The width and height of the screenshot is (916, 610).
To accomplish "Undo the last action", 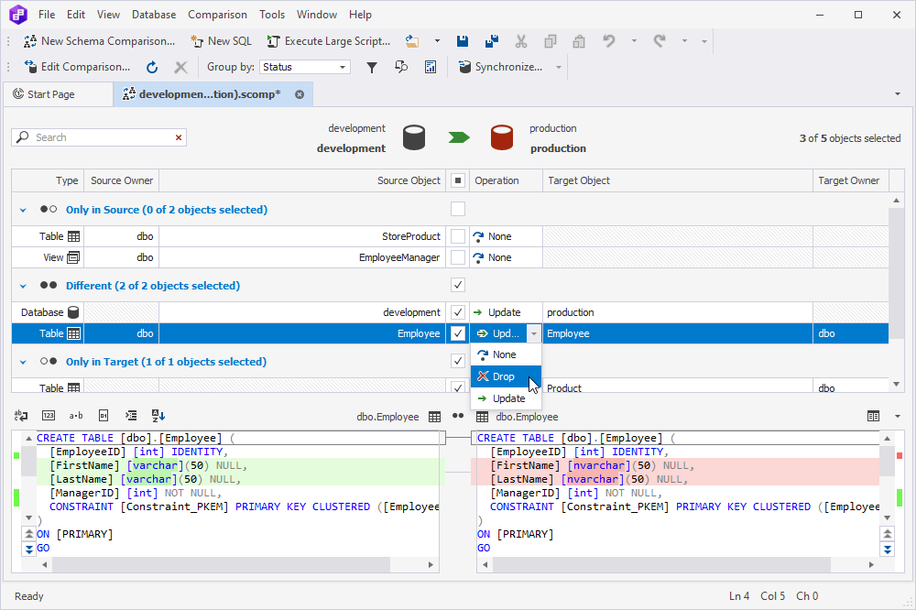I will tap(609, 41).
